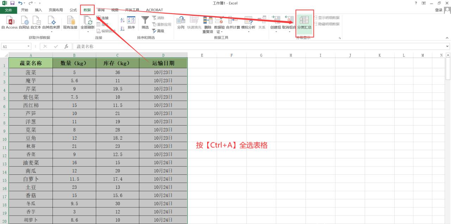Open the Name Box dropdown arrow
Viewport: 451px width, 224px height.
[29, 46]
